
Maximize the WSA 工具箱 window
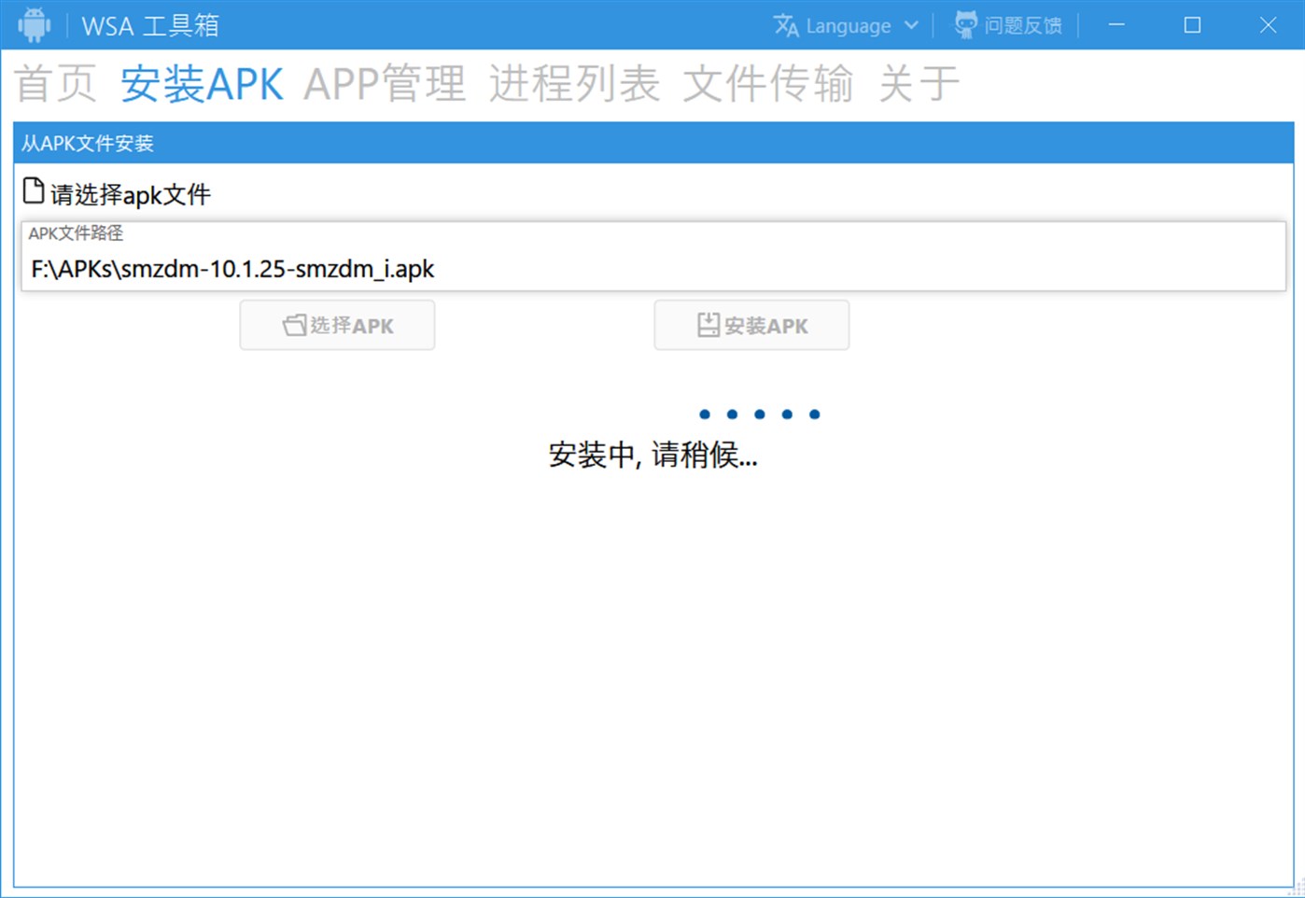(1192, 25)
